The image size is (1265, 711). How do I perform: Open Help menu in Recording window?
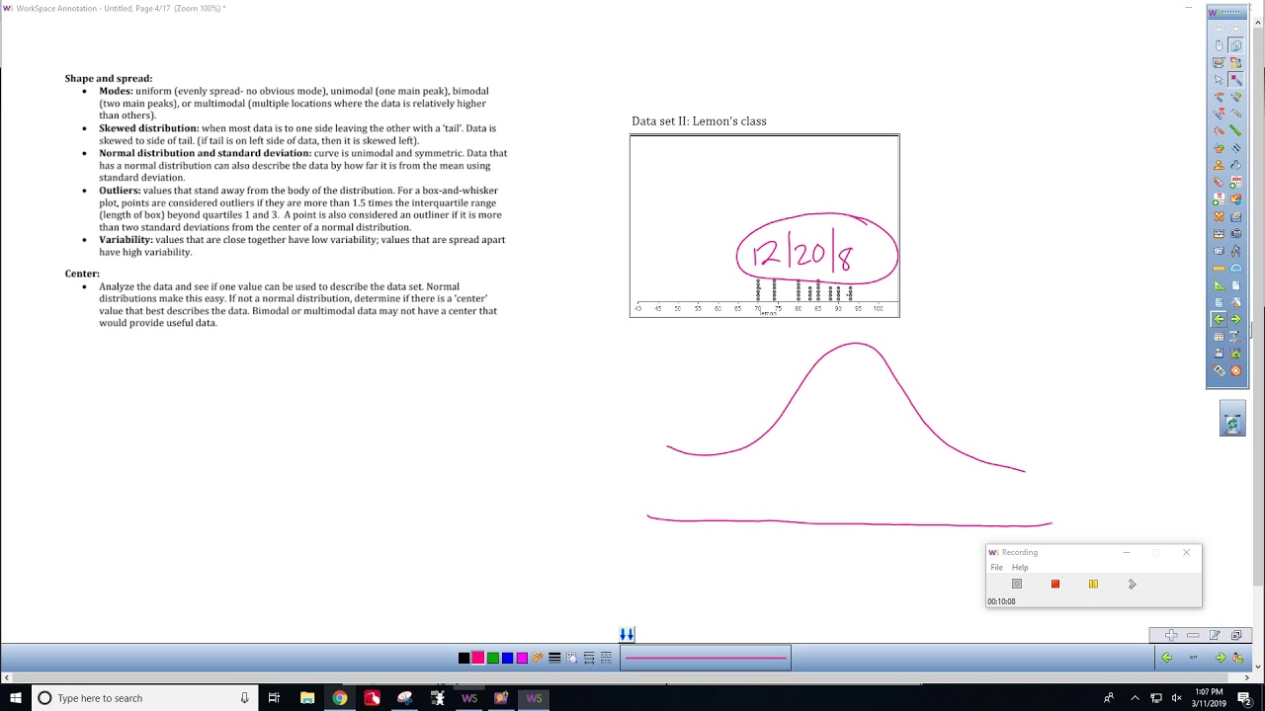coord(1020,568)
